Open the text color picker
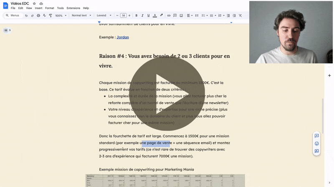 (155, 15)
